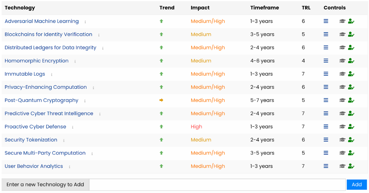This screenshot has width=369, height=193.
Task: Click green up trend arrow for Distributed Ledgers
Action: coord(161,47)
